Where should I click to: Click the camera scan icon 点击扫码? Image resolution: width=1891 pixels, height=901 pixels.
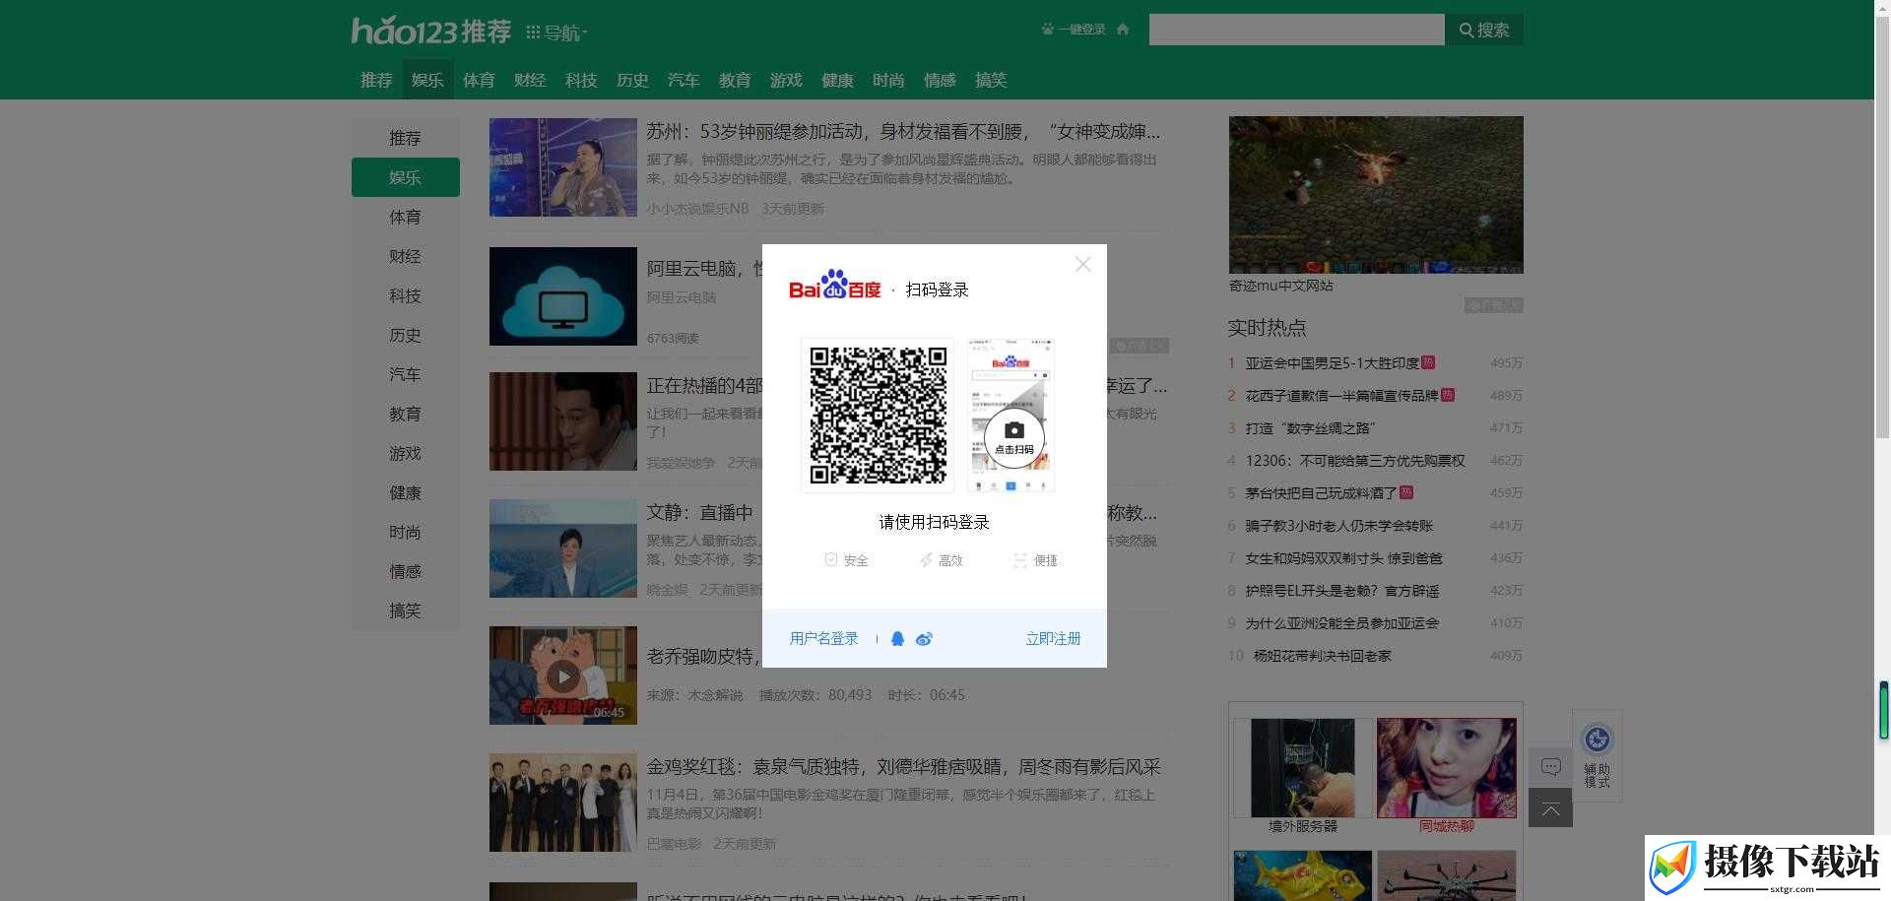1013,437
